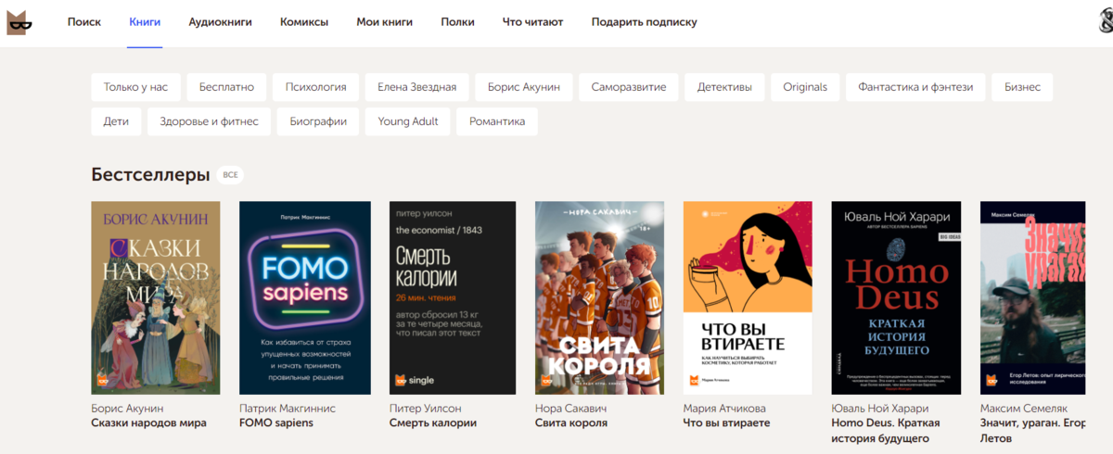Pick the Борис Акунин category chip
The image size is (1113, 454).
524,87
